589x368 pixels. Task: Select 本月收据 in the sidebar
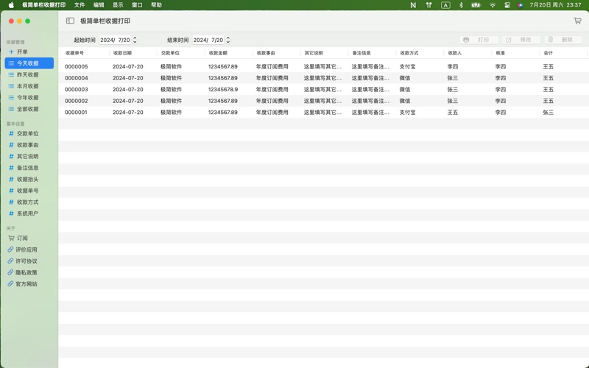point(28,86)
